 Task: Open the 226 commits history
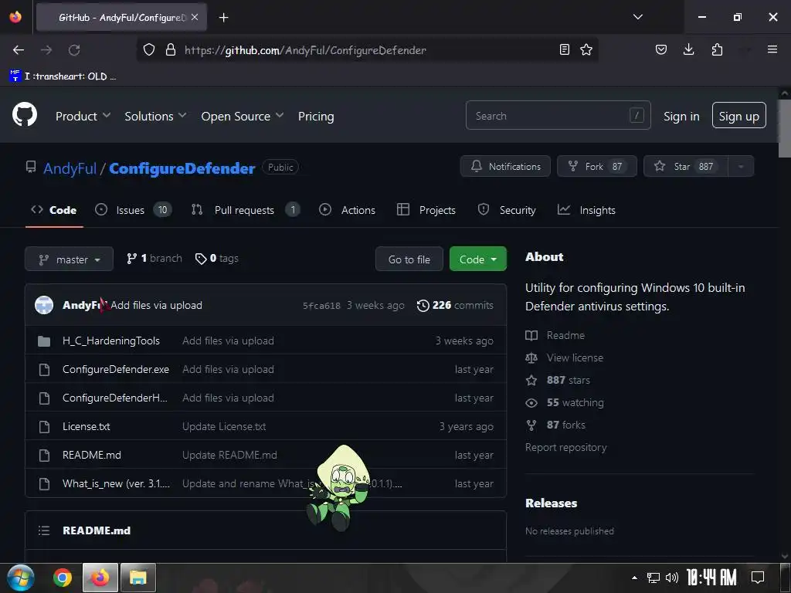pyautogui.click(x=455, y=306)
